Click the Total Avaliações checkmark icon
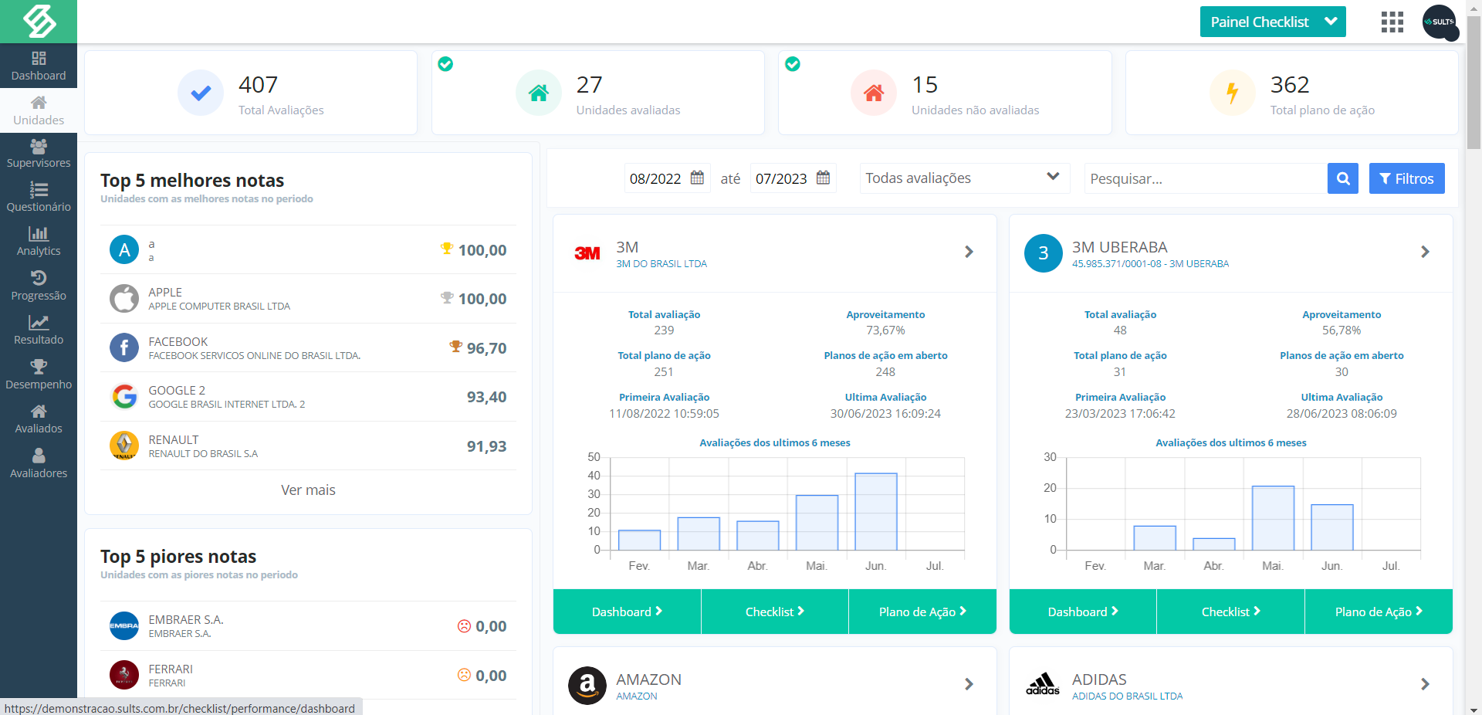This screenshot has width=1482, height=715. pyautogui.click(x=201, y=93)
